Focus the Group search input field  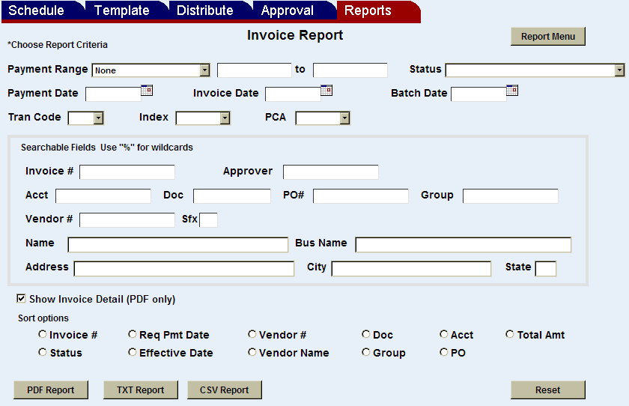(510, 196)
